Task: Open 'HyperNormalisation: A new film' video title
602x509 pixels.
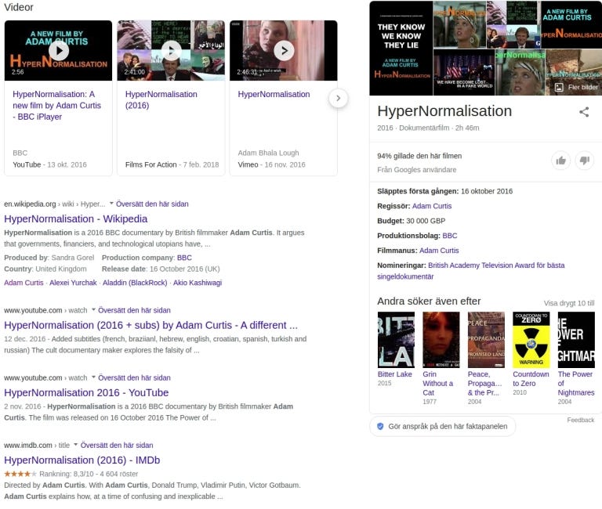Action: [x=56, y=106]
